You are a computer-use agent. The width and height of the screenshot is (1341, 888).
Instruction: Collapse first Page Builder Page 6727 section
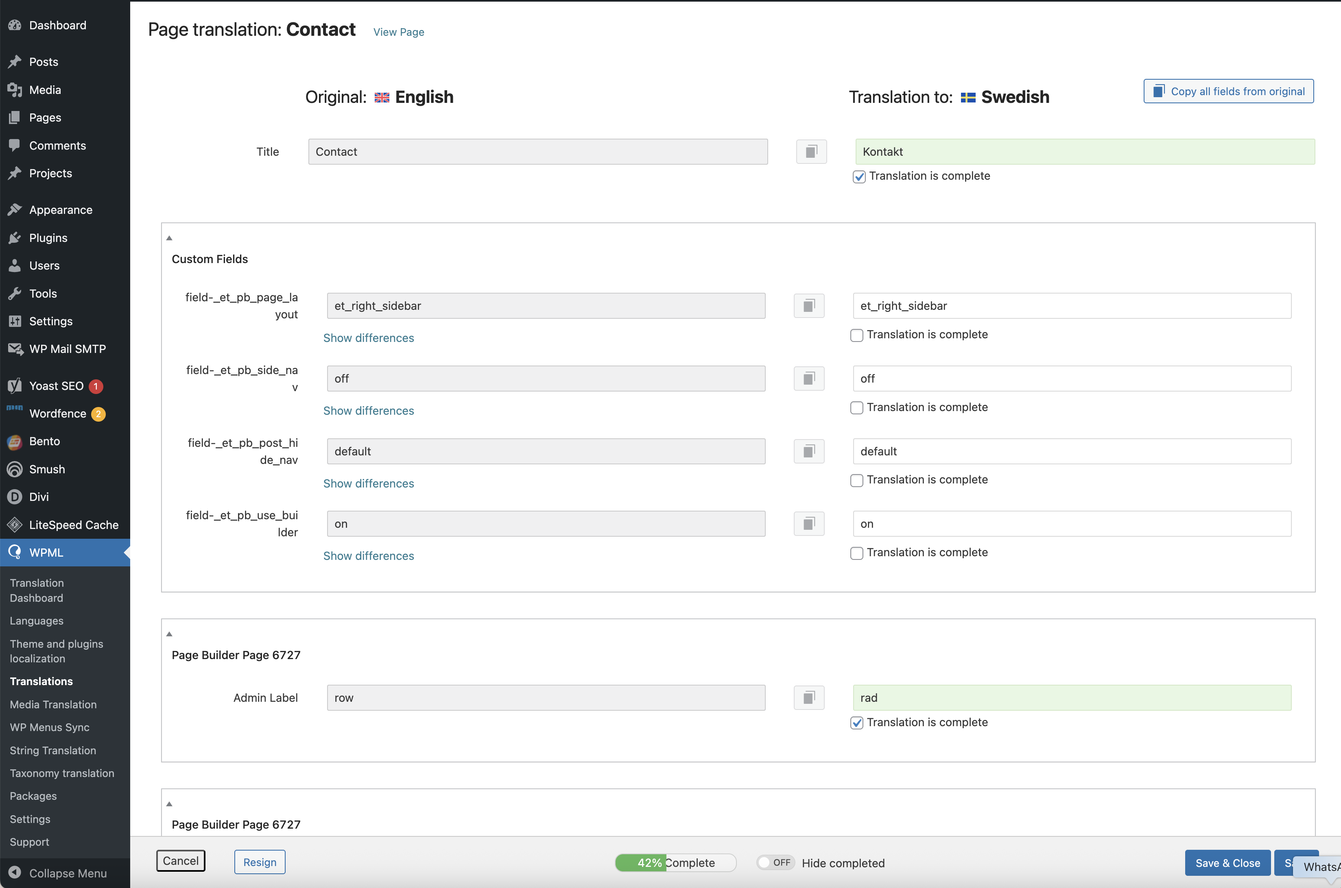[x=169, y=634]
